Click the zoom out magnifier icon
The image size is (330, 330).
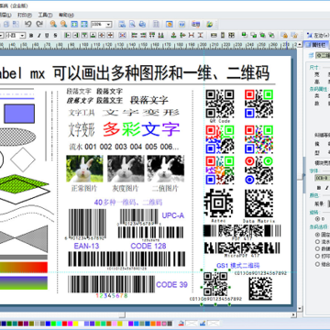tap(63, 24)
